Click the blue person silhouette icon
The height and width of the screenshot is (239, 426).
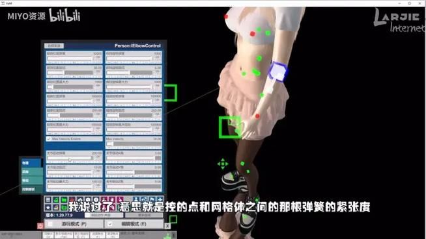coord(136,200)
